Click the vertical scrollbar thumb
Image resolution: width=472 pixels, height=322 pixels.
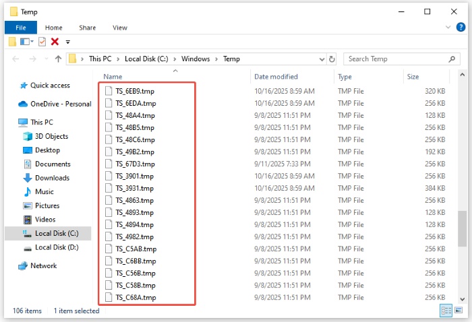pos(462,228)
